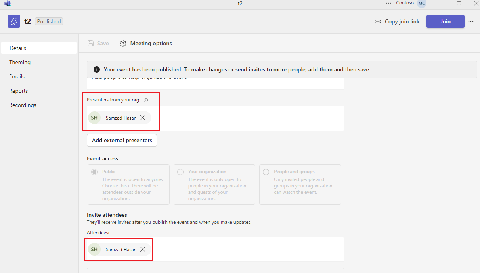Viewport: 480px width, 273px height.
Task: Open the ellipsis menu next to Contoso
Action: [388, 3]
